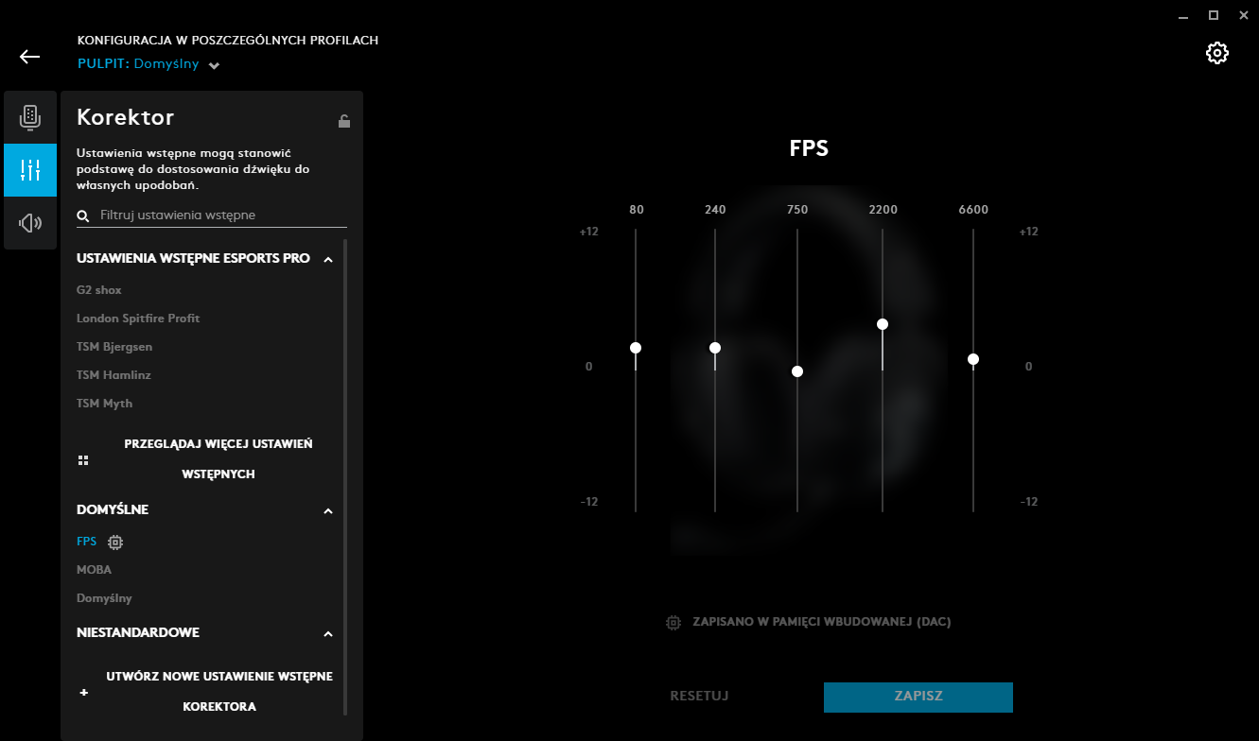
Task: Select London Spitfire Profit preset
Action: (x=138, y=319)
